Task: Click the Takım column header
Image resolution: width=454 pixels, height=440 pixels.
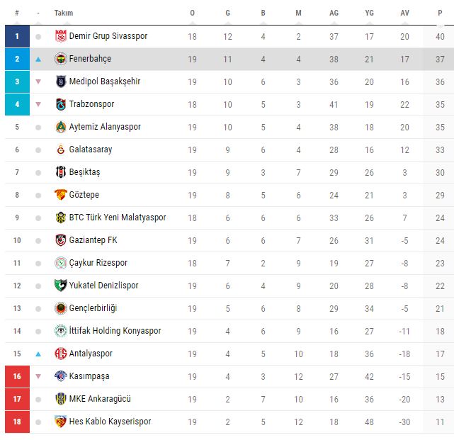Action: point(64,13)
